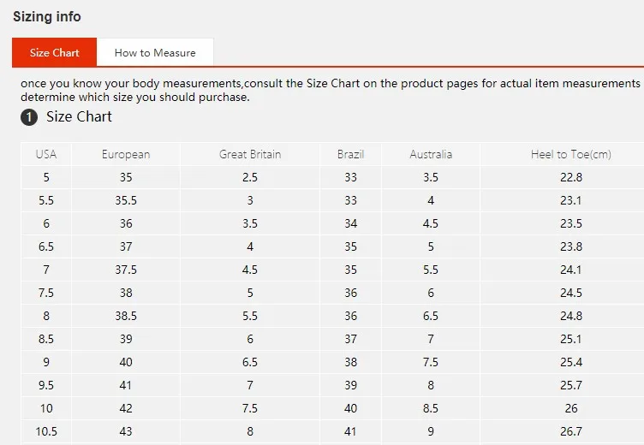
Task: Select the USA column header
Action: 46,154
